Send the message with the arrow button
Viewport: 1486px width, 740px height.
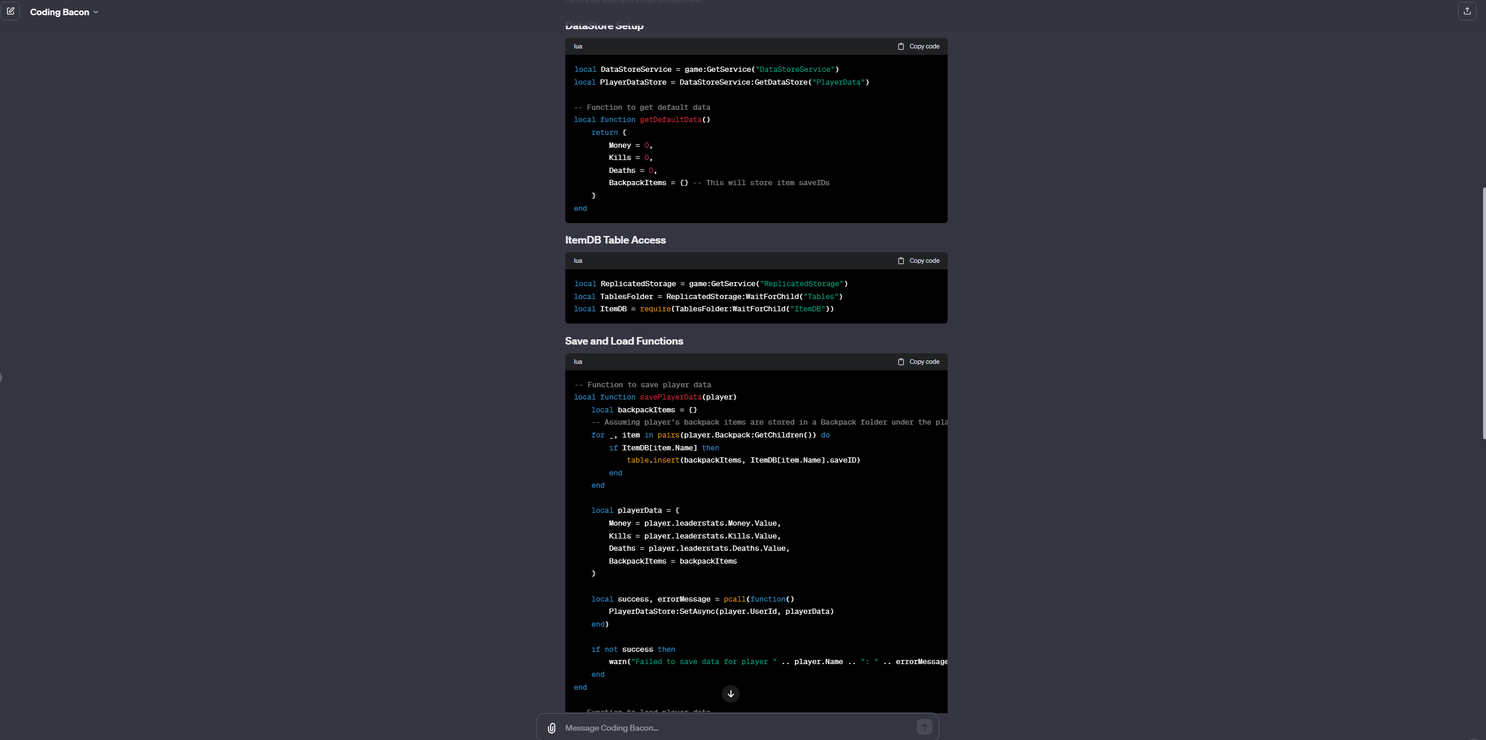[x=924, y=727]
